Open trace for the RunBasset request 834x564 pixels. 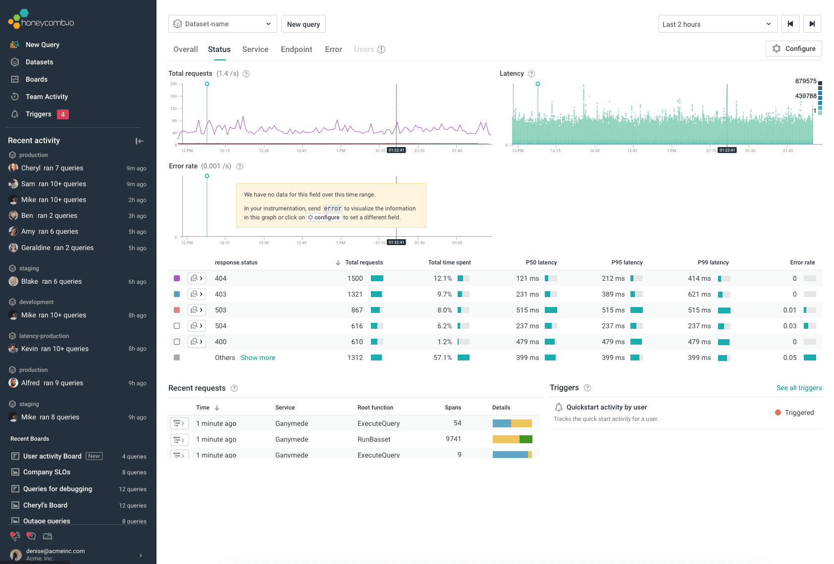point(179,439)
